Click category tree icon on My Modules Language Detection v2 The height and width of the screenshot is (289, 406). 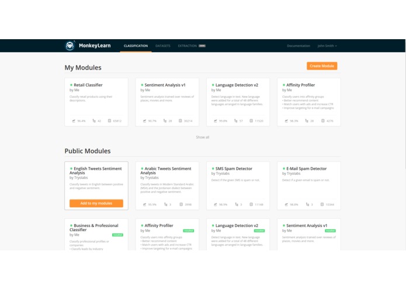click(x=236, y=121)
